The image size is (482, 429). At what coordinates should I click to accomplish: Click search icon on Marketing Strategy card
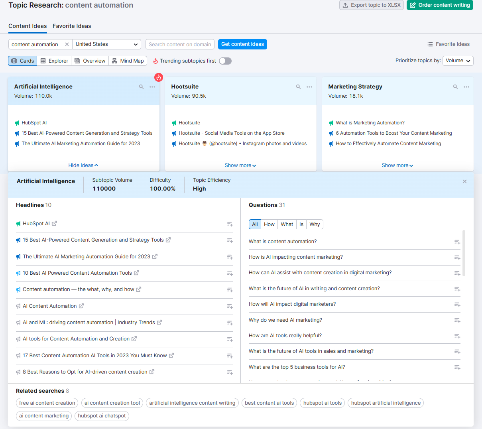point(455,87)
